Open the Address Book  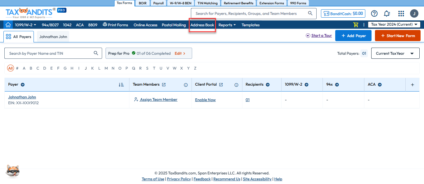[202, 25]
